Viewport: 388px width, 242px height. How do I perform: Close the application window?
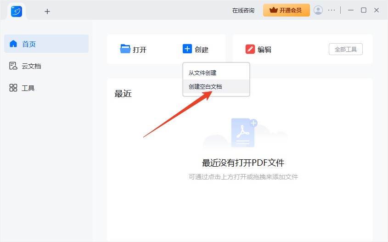[x=377, y=10]
